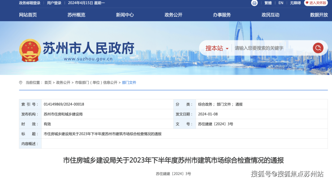This screenshot has width=332, height=181.
Task: Open 政民互动 in the nav bar
Action: (270, 15)
